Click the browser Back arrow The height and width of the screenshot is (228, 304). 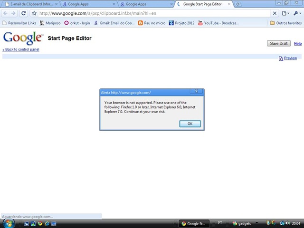[5, 13]
